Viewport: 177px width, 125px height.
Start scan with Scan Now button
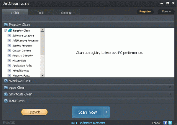click(87, 112)
